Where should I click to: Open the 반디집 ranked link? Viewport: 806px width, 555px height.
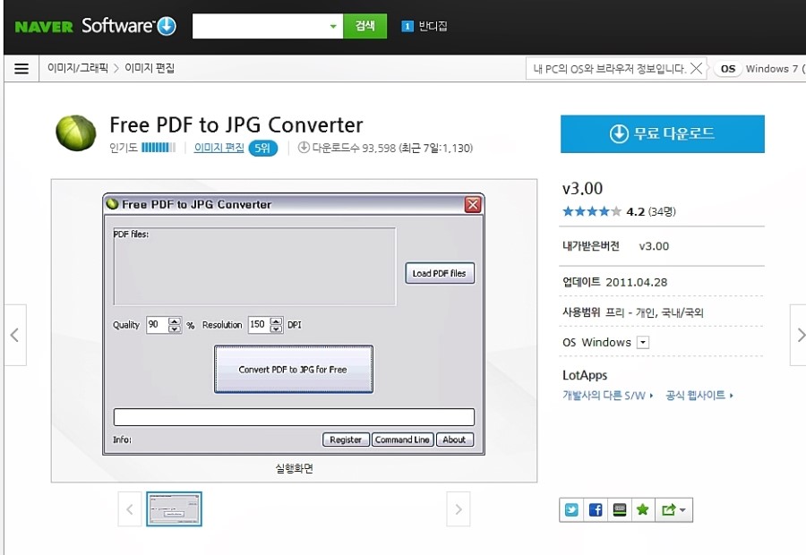pos(433,26)
